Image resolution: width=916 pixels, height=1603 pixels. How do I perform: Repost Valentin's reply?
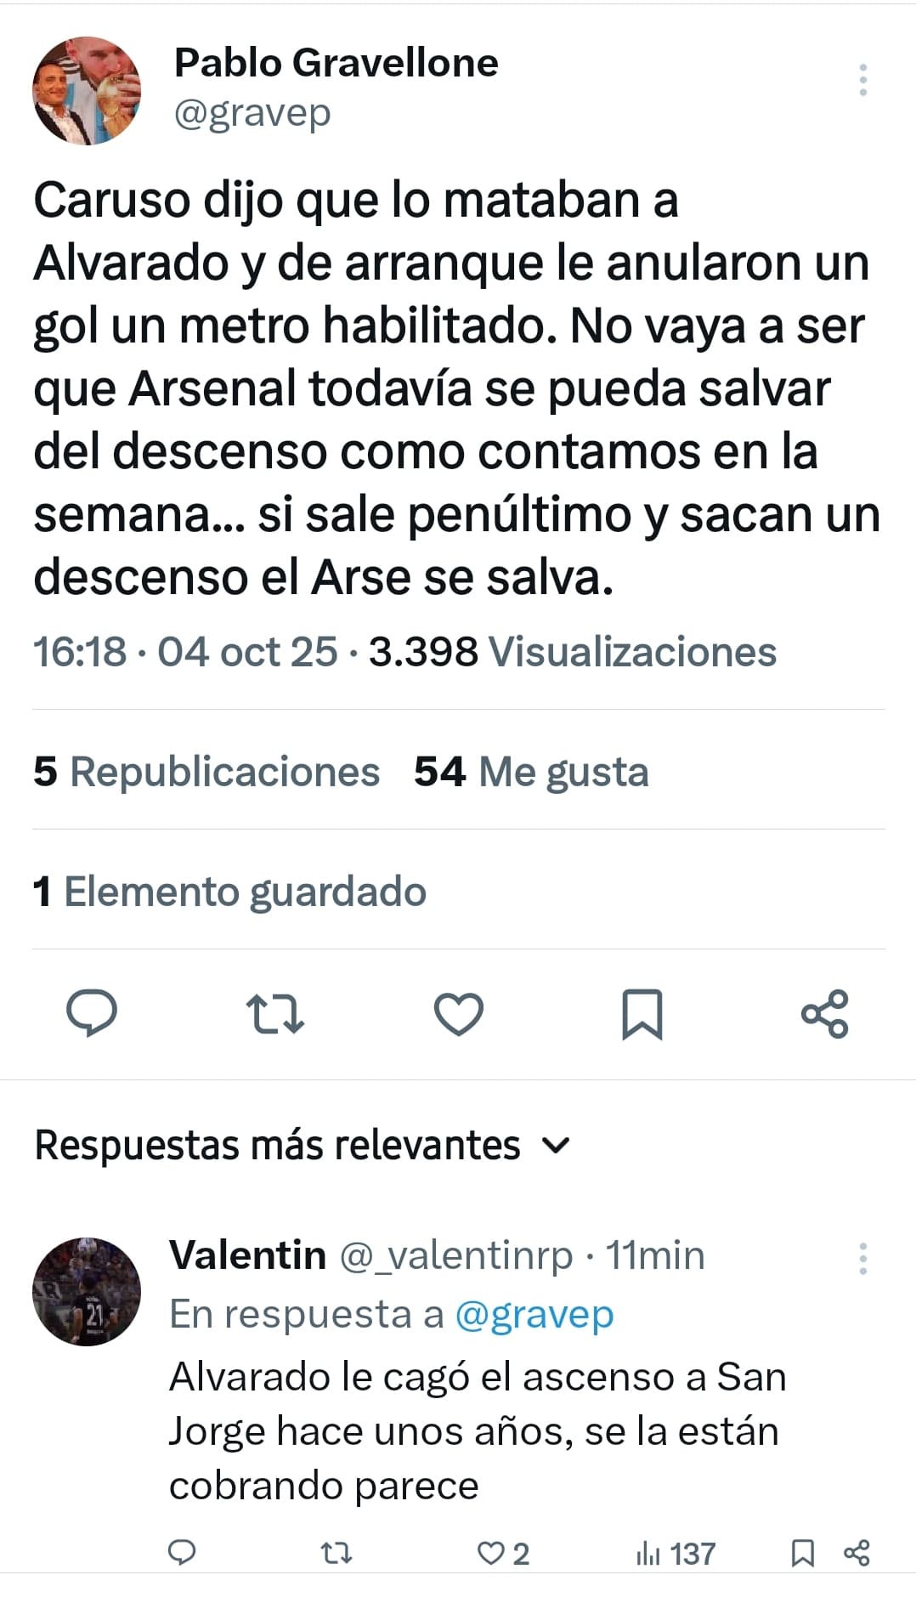click(336, 1553)
